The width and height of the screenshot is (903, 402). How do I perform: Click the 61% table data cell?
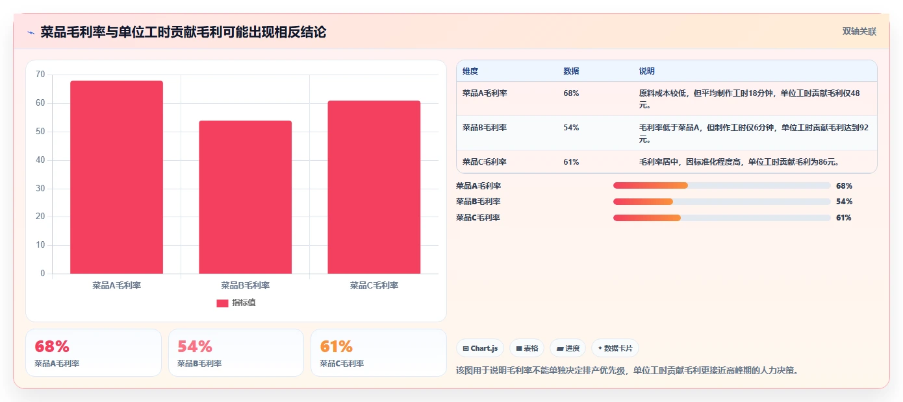click(x=571, y=162)
